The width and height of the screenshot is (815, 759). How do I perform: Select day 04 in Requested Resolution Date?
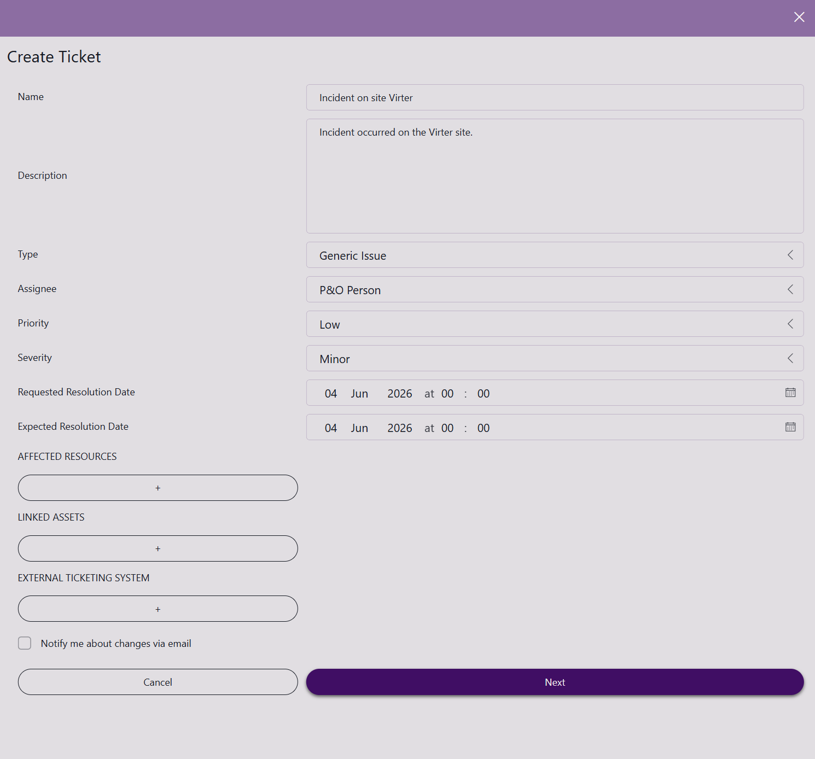pos(331,394)
